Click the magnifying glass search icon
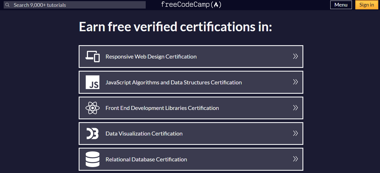This screenshot has height=173, width=380. (8, 5)
